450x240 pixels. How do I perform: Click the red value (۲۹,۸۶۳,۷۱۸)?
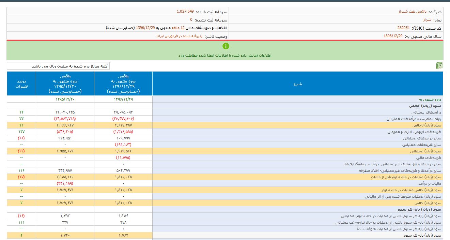click(x=65, y=119)
